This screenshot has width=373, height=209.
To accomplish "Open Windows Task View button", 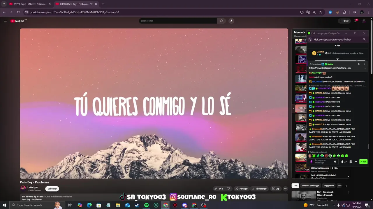I will tap(70, 205).
